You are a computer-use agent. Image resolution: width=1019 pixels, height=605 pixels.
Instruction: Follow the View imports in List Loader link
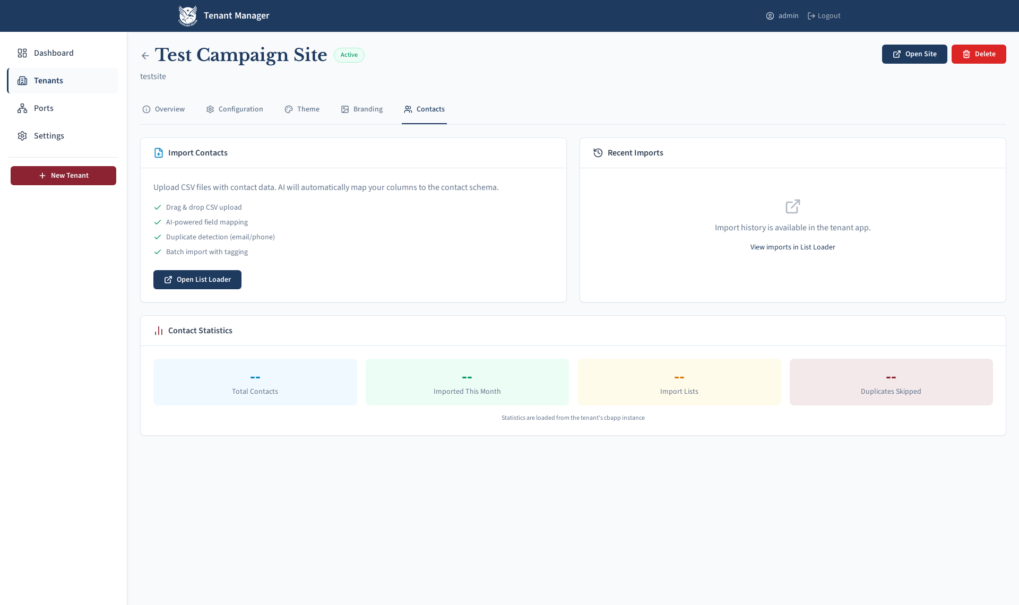[x=792, y=247]
